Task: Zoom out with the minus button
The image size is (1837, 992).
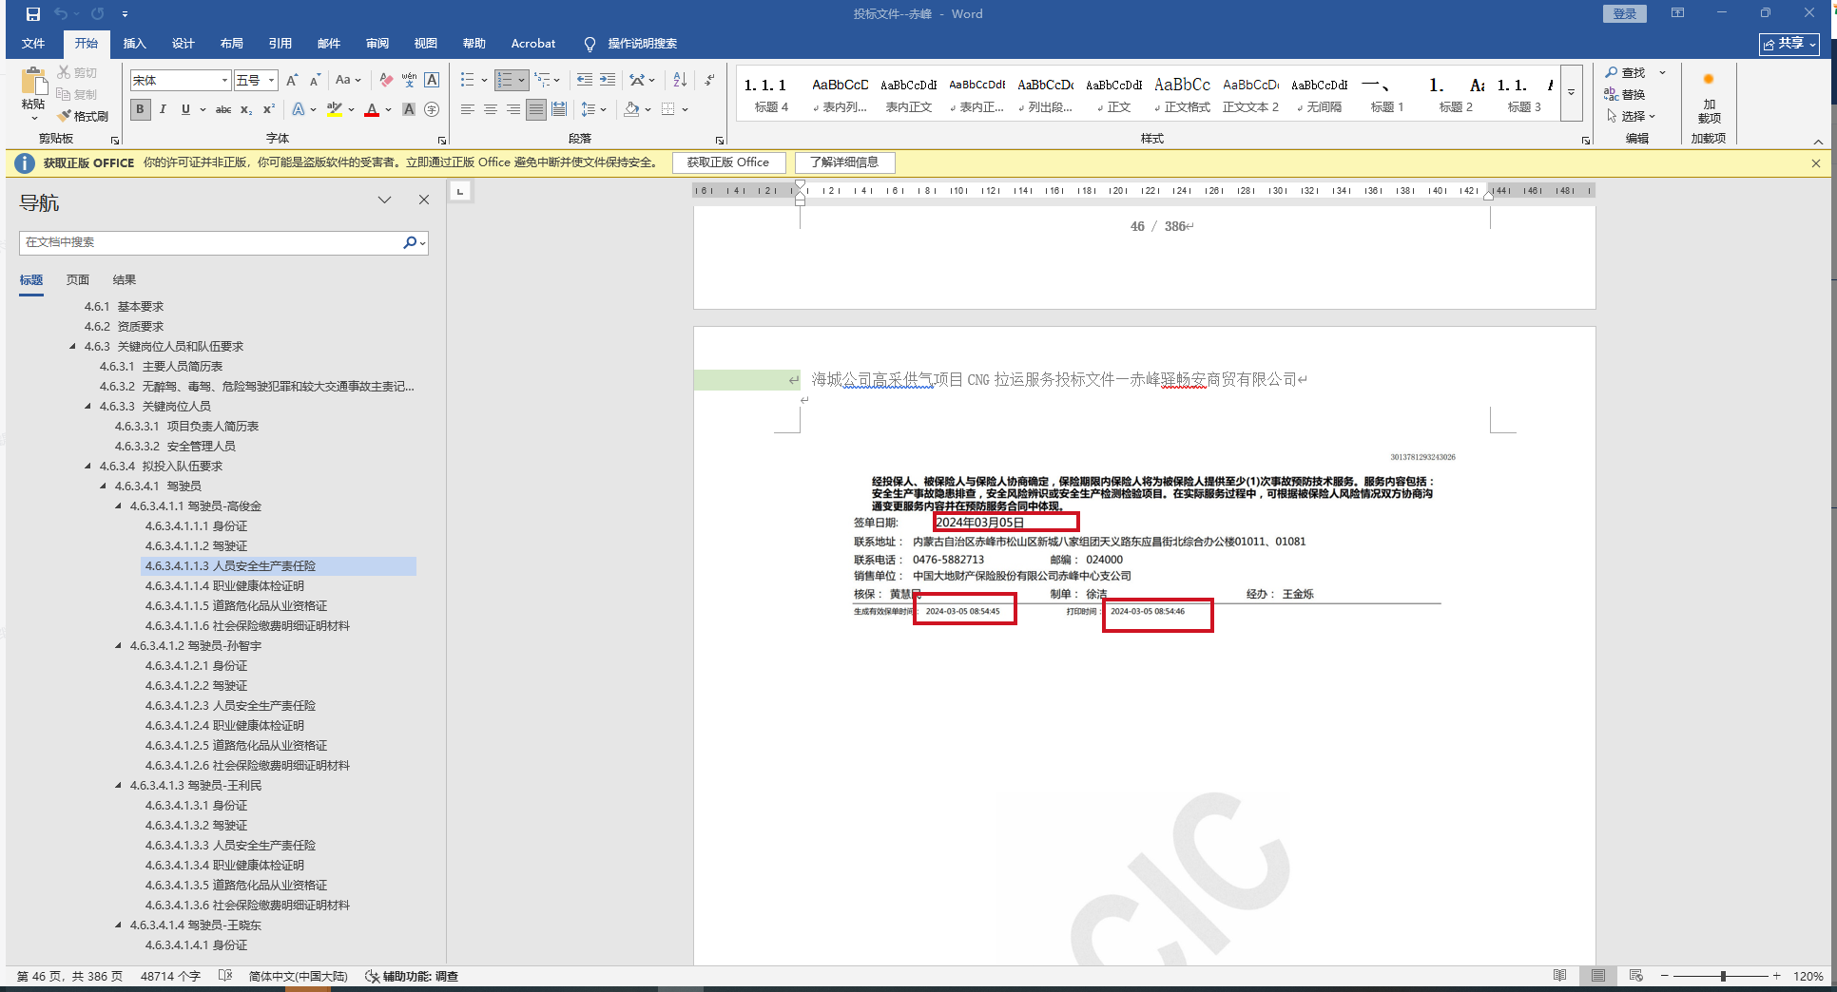Action: [1664, 976]
